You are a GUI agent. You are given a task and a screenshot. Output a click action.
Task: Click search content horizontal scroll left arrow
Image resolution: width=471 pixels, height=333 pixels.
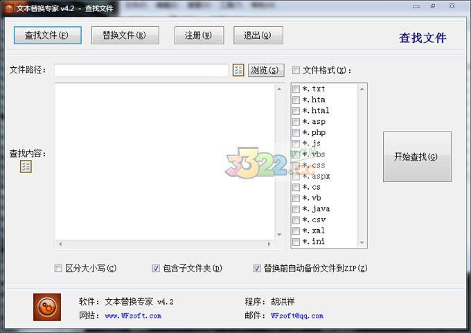[x=60, y=244]
